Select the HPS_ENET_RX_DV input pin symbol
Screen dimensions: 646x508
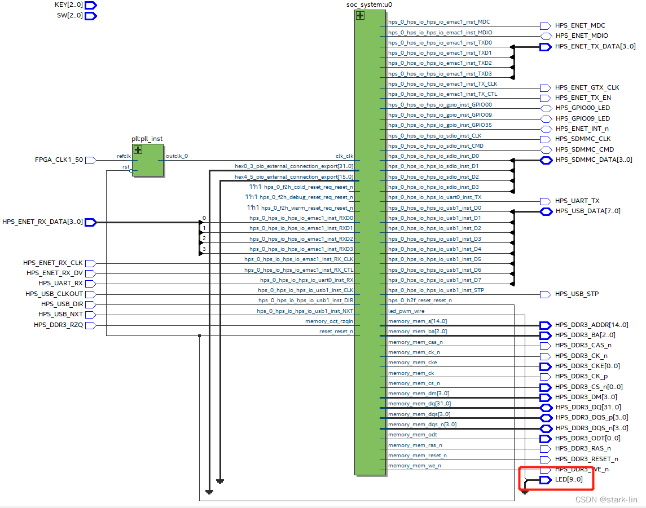[x=91, y=274]
